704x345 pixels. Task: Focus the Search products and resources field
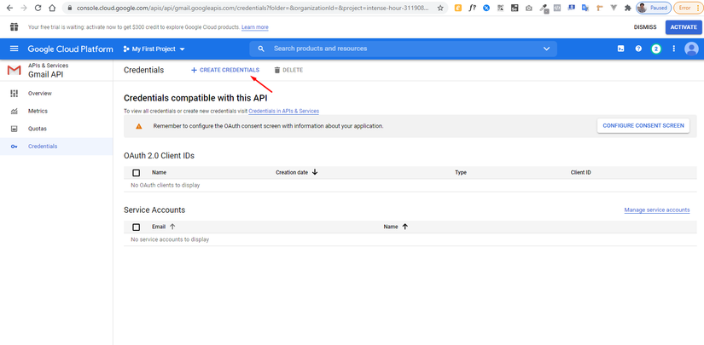pos(404,49)
